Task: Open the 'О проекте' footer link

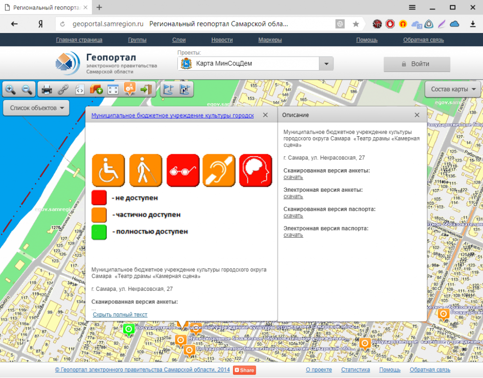Action: pos(319,370)
